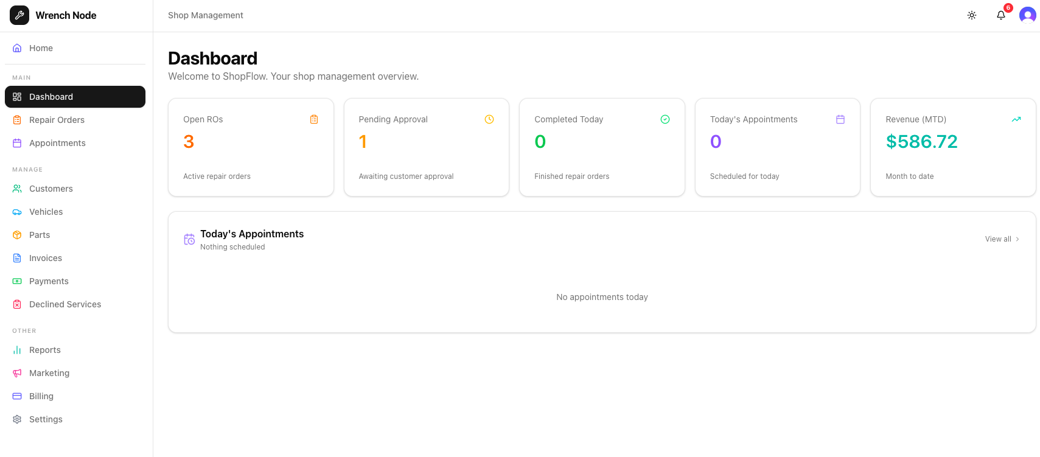Click the Open ROs clipboard icon

tap(314, 119)
